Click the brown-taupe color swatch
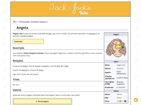141x105 pixels. coord(120,101)
